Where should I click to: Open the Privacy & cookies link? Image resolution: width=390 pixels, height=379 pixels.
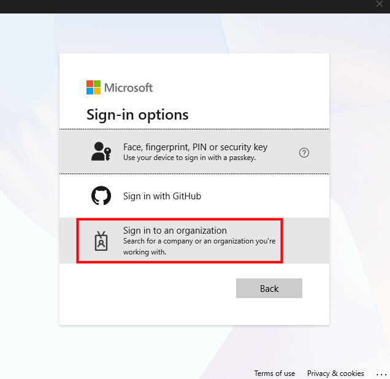pyautogui.click(x=335, y=373)
